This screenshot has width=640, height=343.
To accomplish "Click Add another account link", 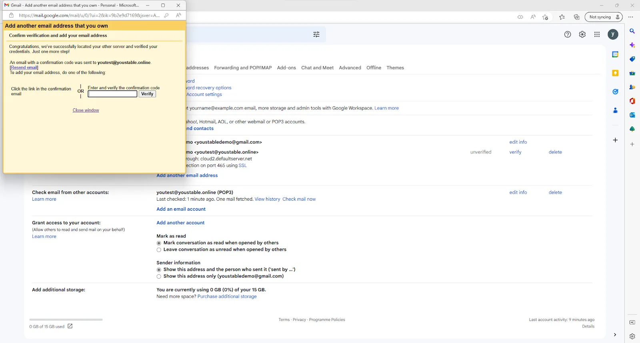I will (180, 223).
